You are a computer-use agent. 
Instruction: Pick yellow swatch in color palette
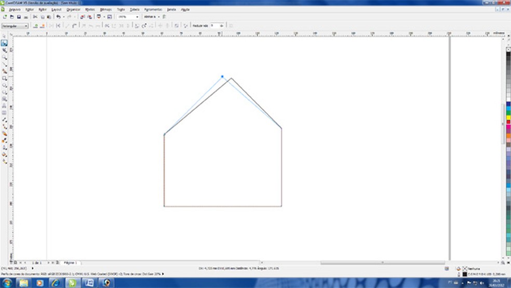pyautogui.click(x=508, y=117)
